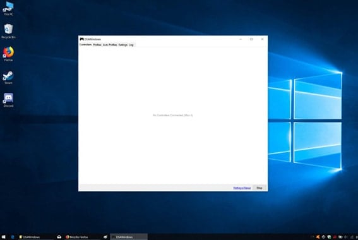This screenshot has height=240, width=358.
Task: Click the active DS4Windows taskbar button
Action: coord(129,237)
